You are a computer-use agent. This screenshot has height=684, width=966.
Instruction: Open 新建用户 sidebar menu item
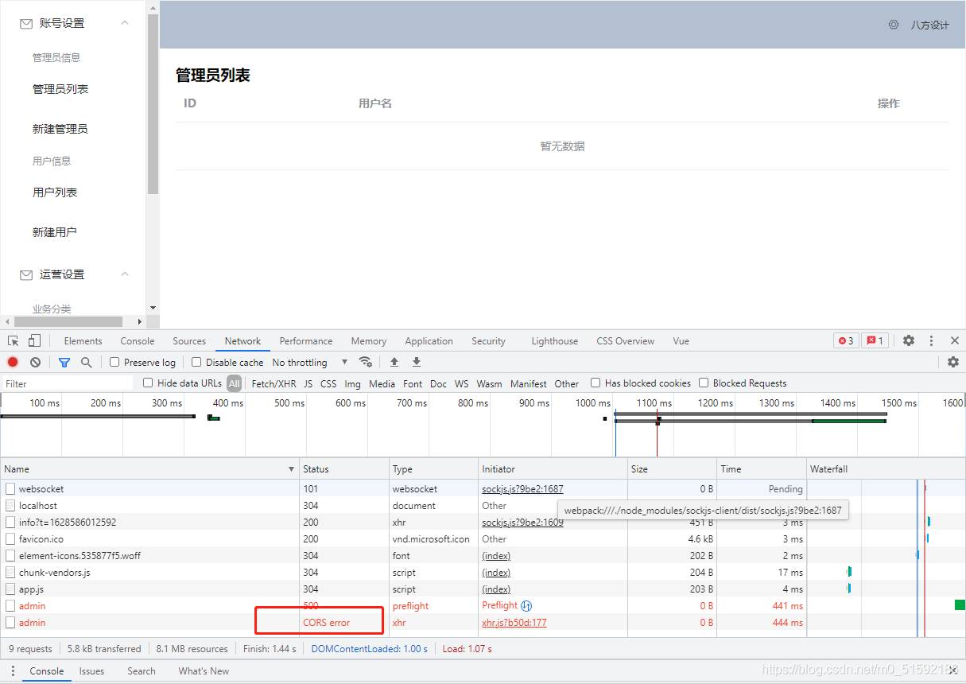pyautogui.click(x=55, y=232)
